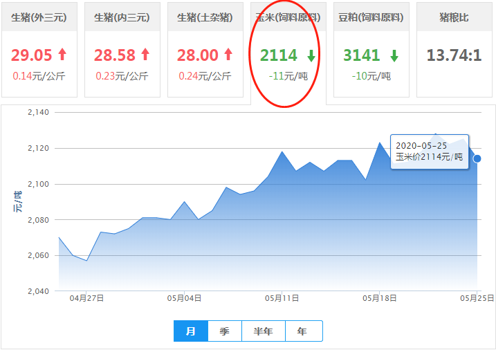
Task: Click red up arrow beside 29.05
Action: 62,54
